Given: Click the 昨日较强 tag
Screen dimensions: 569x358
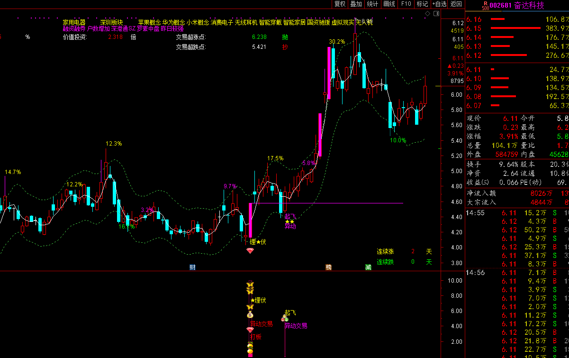Looking at the screenshot, I should [172, 28].
